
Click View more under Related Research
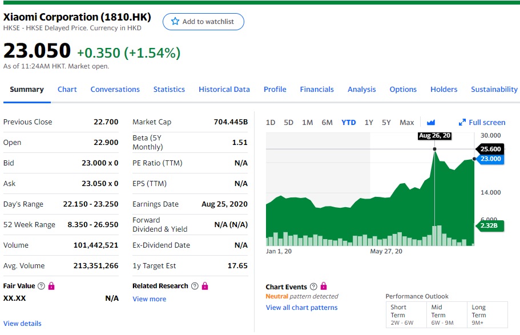pos(149,299)
